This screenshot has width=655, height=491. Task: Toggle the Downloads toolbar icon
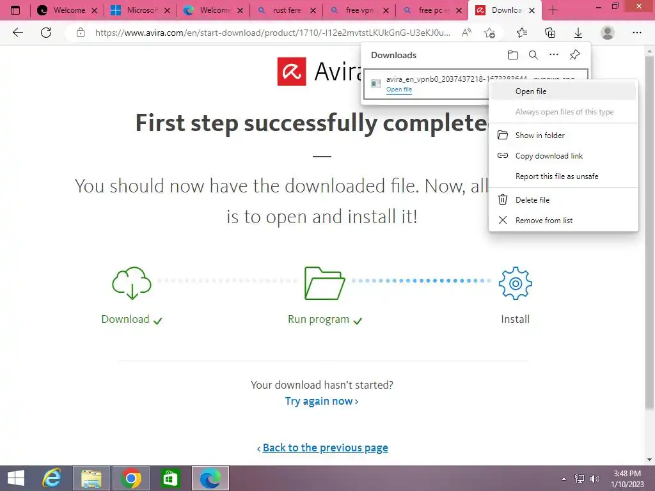[578, 33]
